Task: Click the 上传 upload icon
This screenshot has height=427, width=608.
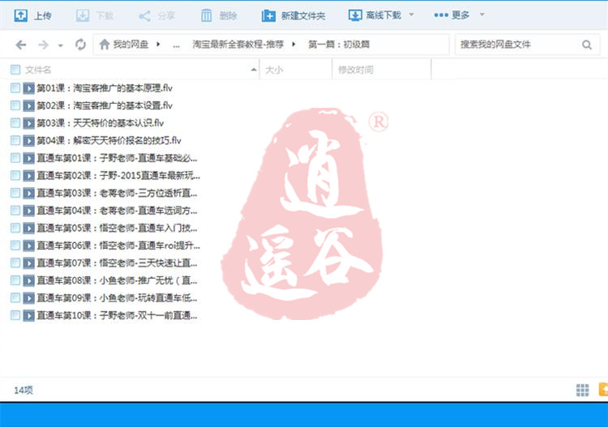Action: [20, 15]
